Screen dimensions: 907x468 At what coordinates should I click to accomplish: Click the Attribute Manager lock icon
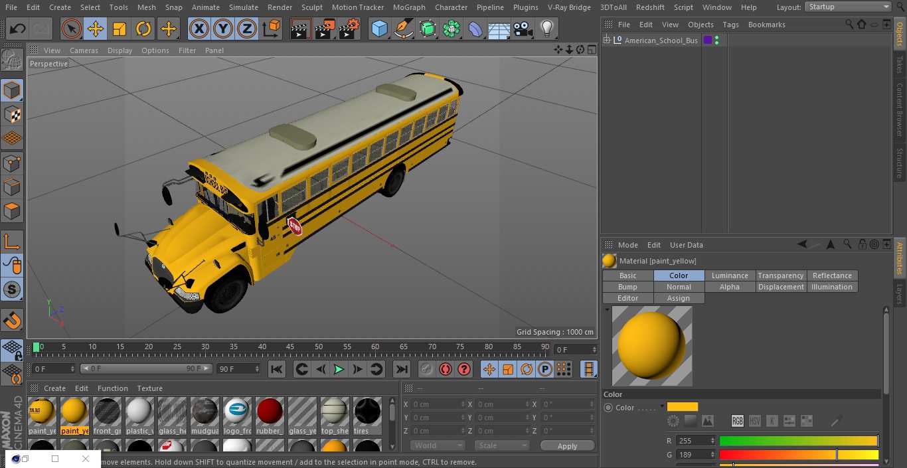pyautogui.click(x=863, y=244)
